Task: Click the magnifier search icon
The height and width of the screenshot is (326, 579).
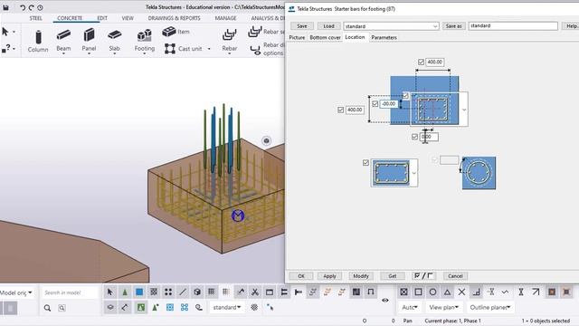Action: [47, 308]
